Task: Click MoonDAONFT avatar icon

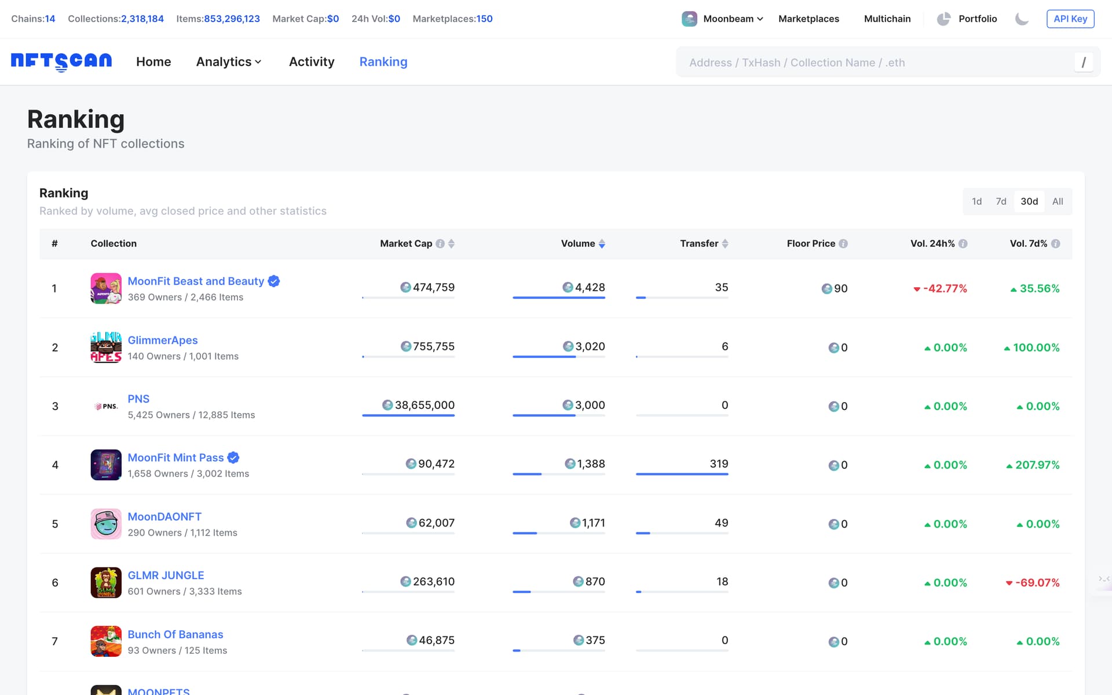Action: click(106, 524)
